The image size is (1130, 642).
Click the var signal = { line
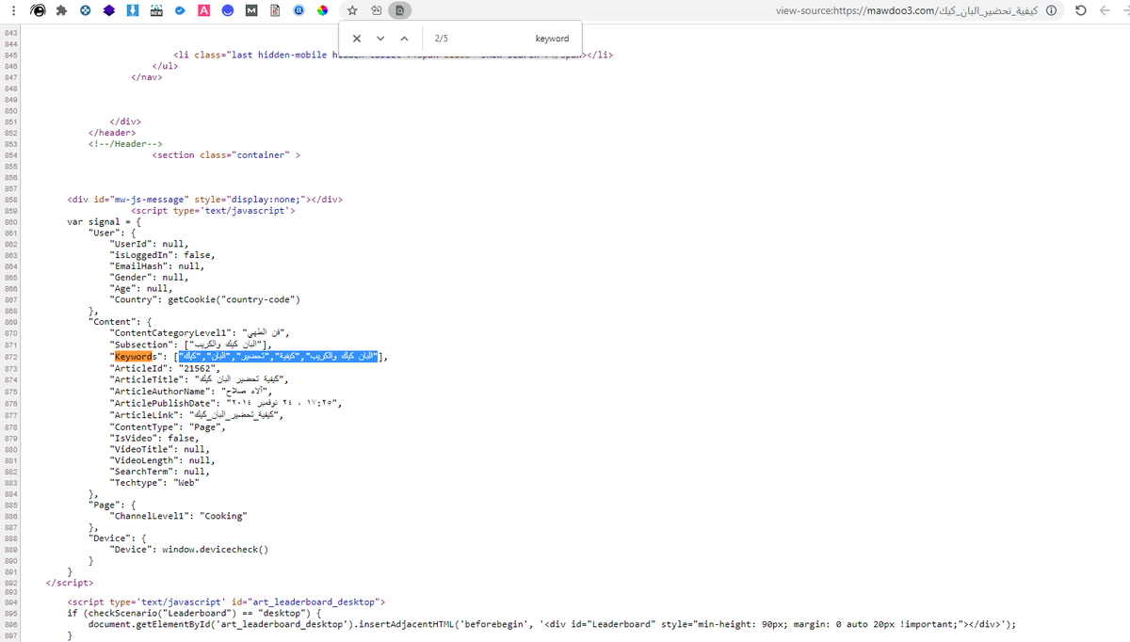[x=104, y=222]
